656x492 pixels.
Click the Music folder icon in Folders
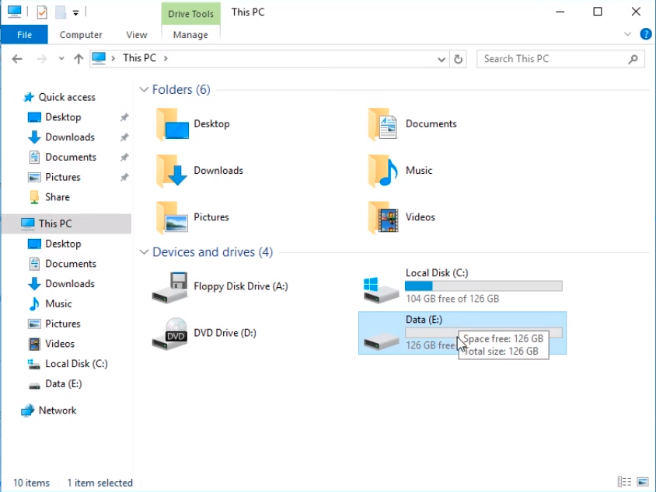tap(382, 171)
